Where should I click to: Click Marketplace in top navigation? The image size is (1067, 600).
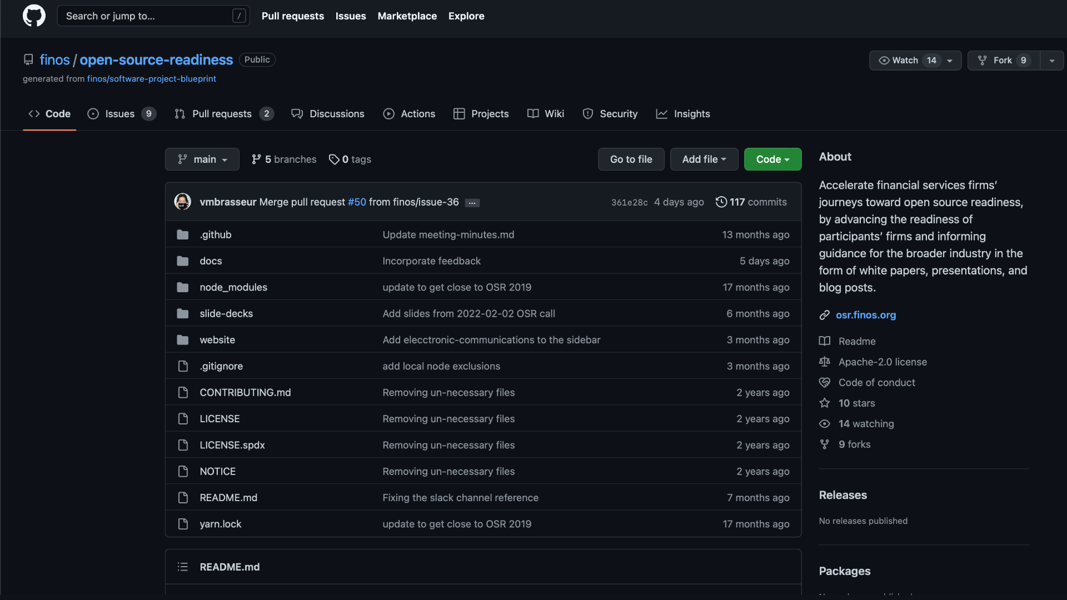coord(407,16)
